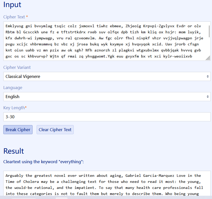Screen dimensions: 212x199
Task: Click inside the Cipher Text textarea
Action: tap(106, 41)
